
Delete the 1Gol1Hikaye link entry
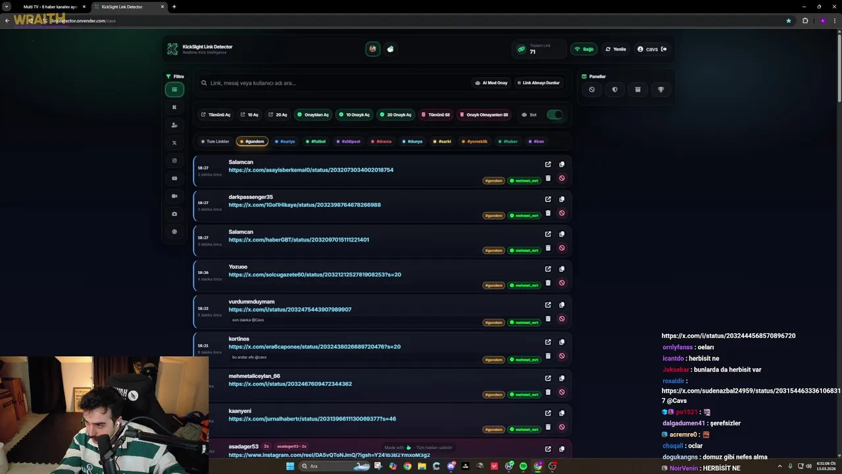click(x=548, y=213)
